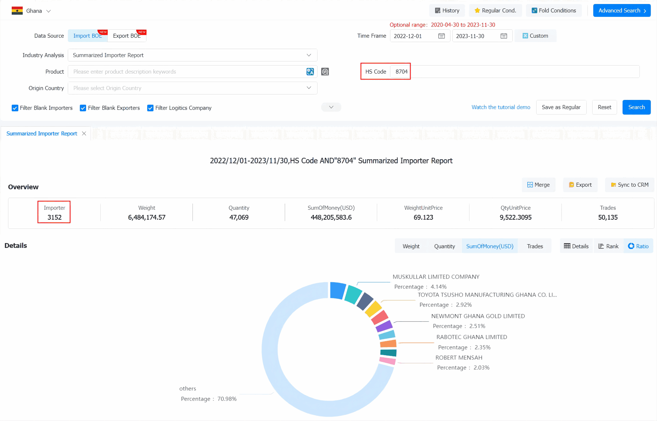657x421 pixels.
Task: Click the ROBERT MENSAH label
Action: (x=459, y=358)
